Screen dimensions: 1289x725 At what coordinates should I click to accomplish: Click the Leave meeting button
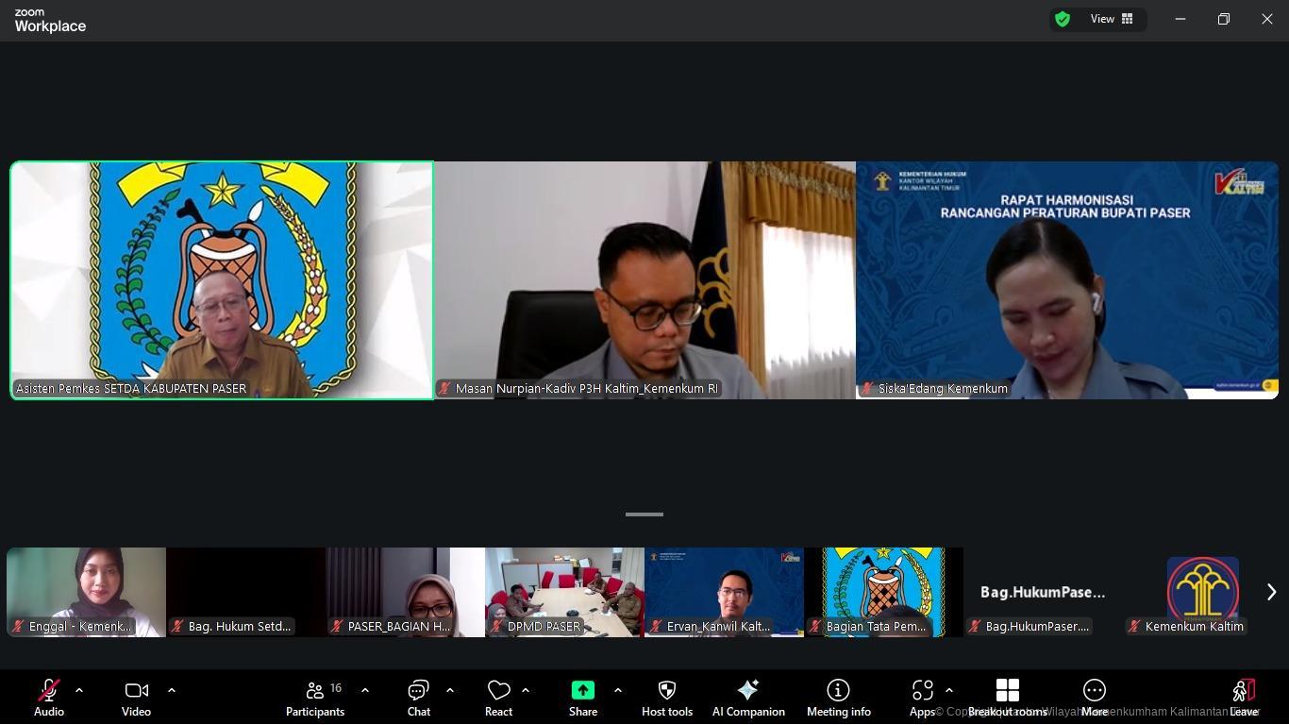[x=1244, y=697]
